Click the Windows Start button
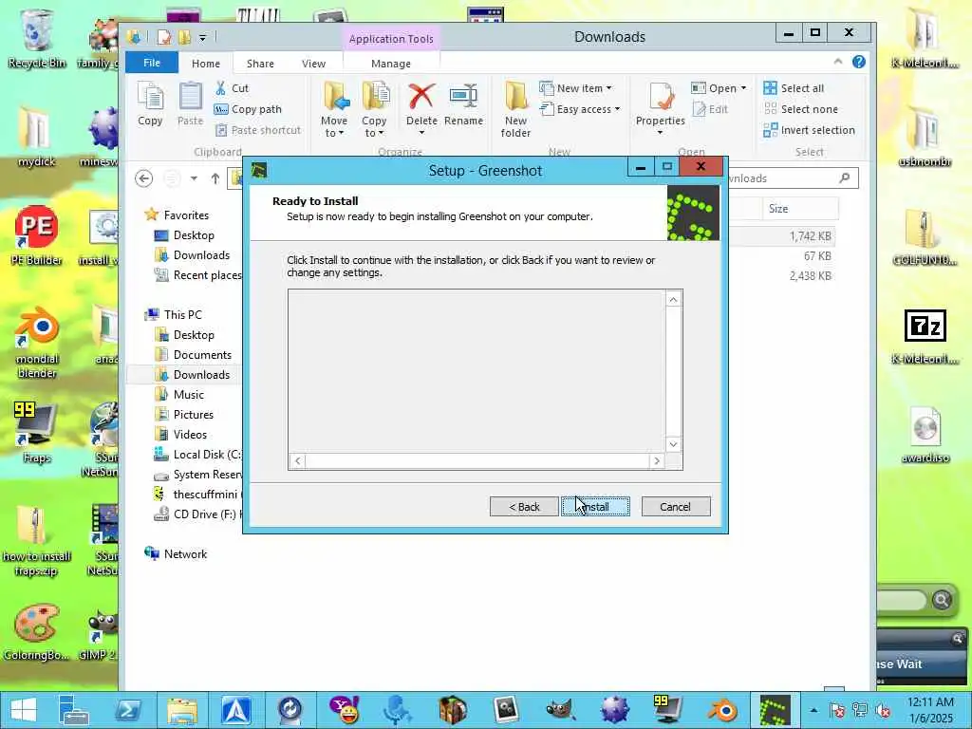Viewport: 972px width, 729px height. click(24, 710)
